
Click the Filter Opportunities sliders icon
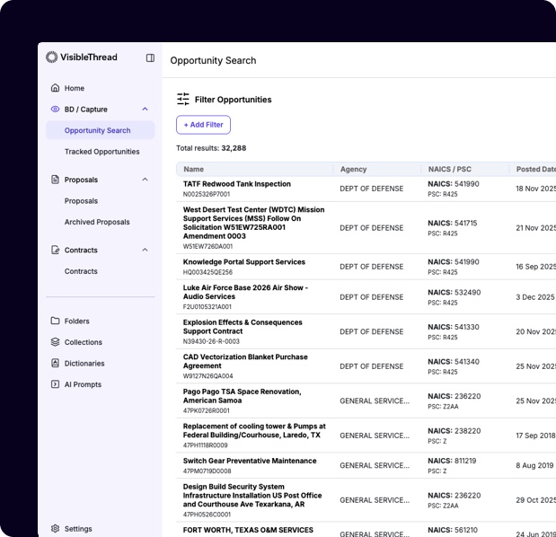tap(183, 100)
